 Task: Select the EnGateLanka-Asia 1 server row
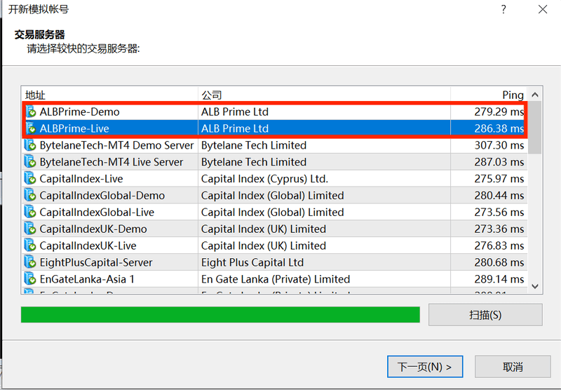click(x=274, y=279)
